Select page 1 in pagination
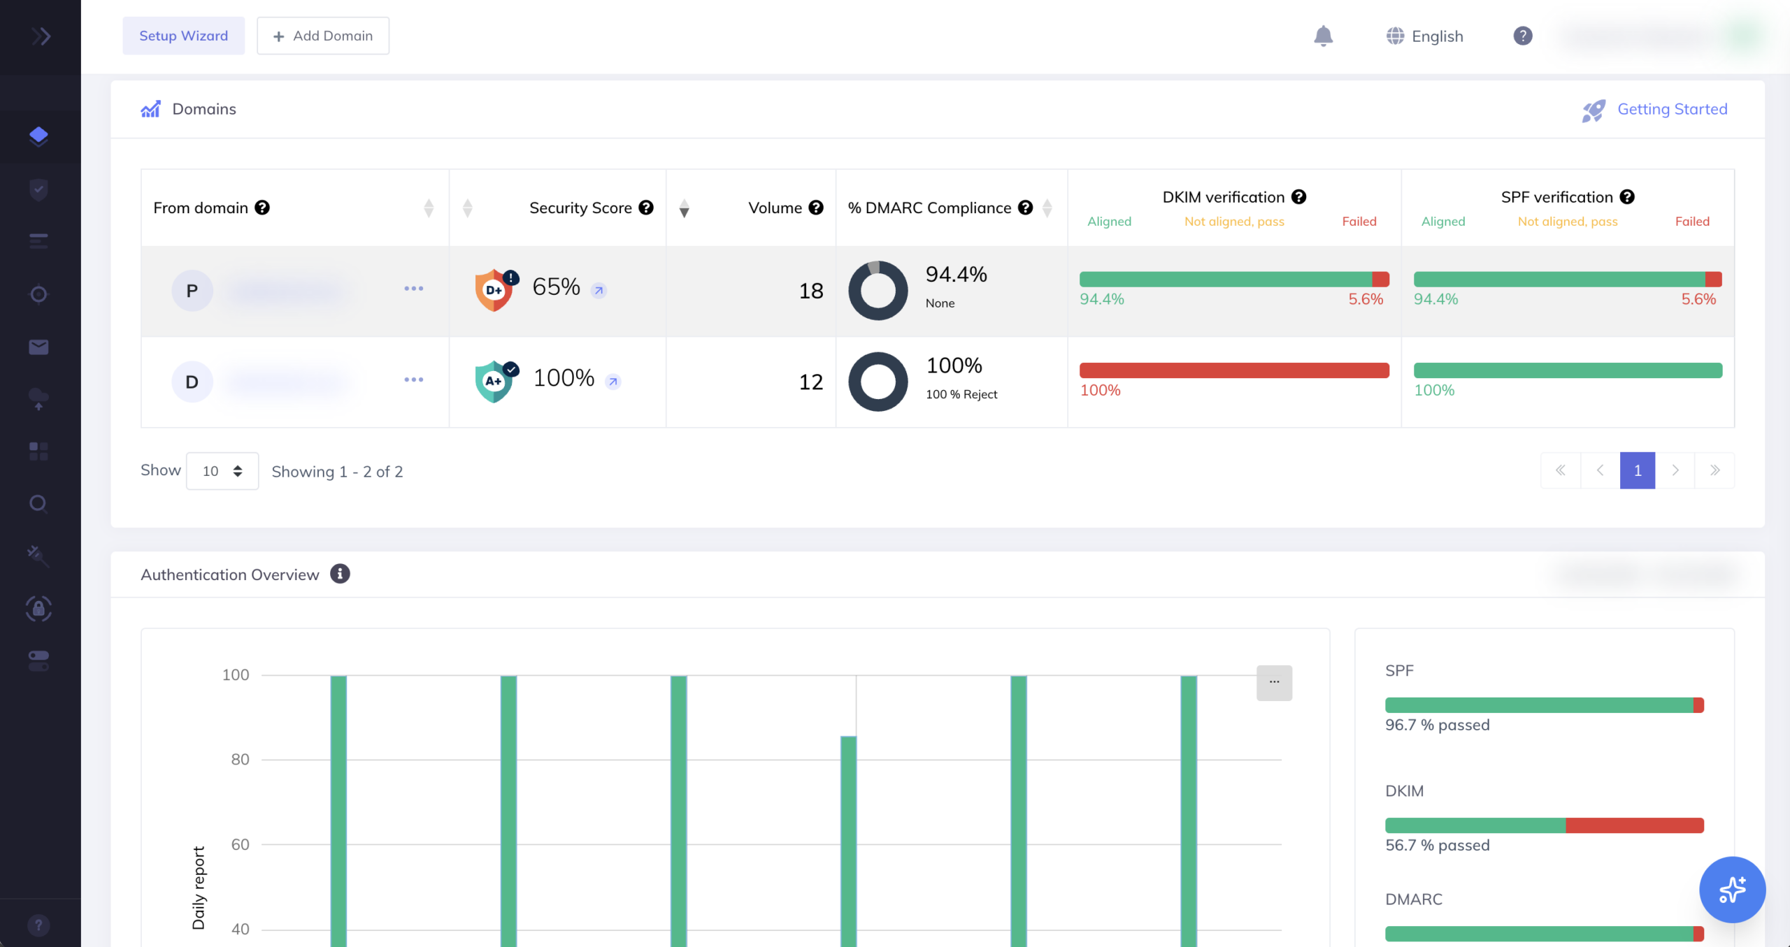The height and width of the screenshot is (947, 1790). [1638, 470]
